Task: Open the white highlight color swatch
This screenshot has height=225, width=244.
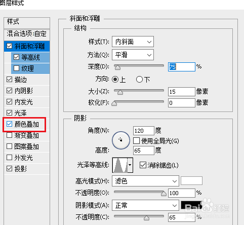Action: pos(191,181)
